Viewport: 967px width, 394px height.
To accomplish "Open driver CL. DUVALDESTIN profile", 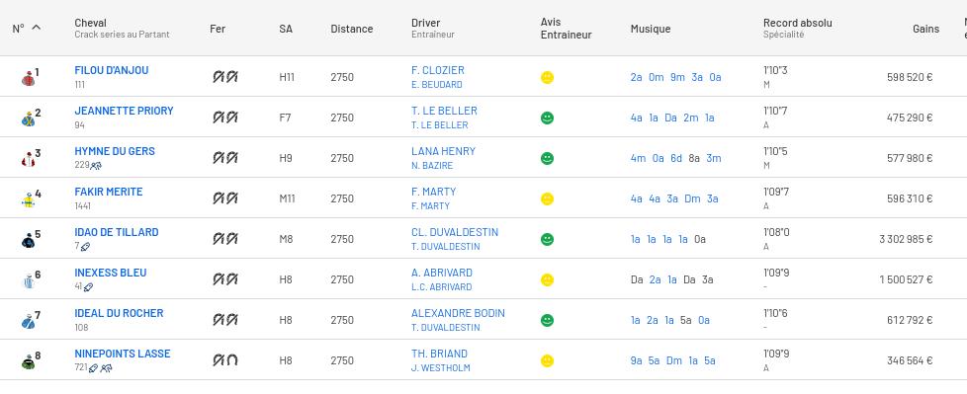I will [x=455, y=232].
